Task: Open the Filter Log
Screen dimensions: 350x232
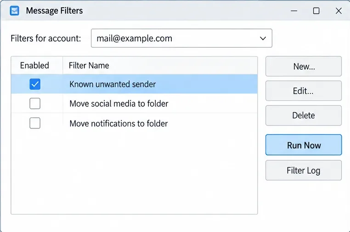Action: point(304,170)
